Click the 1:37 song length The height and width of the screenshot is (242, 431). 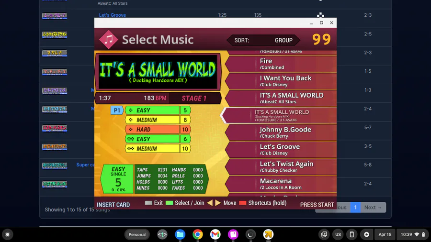pos(105,98)
